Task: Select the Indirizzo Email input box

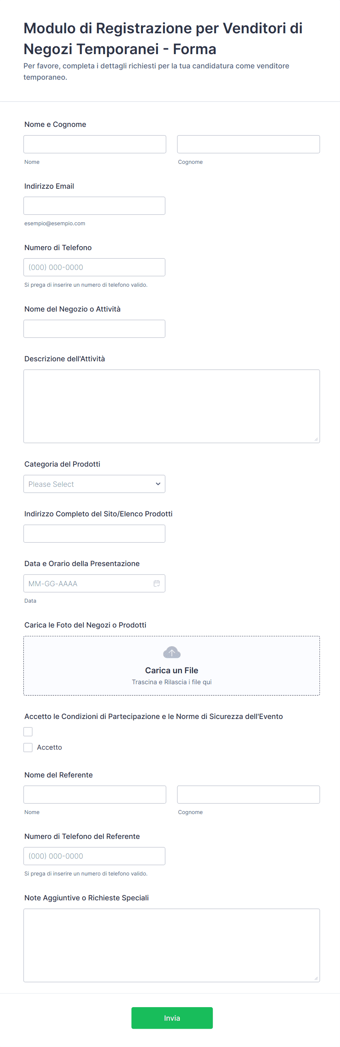Action: (x=94, y=206)
